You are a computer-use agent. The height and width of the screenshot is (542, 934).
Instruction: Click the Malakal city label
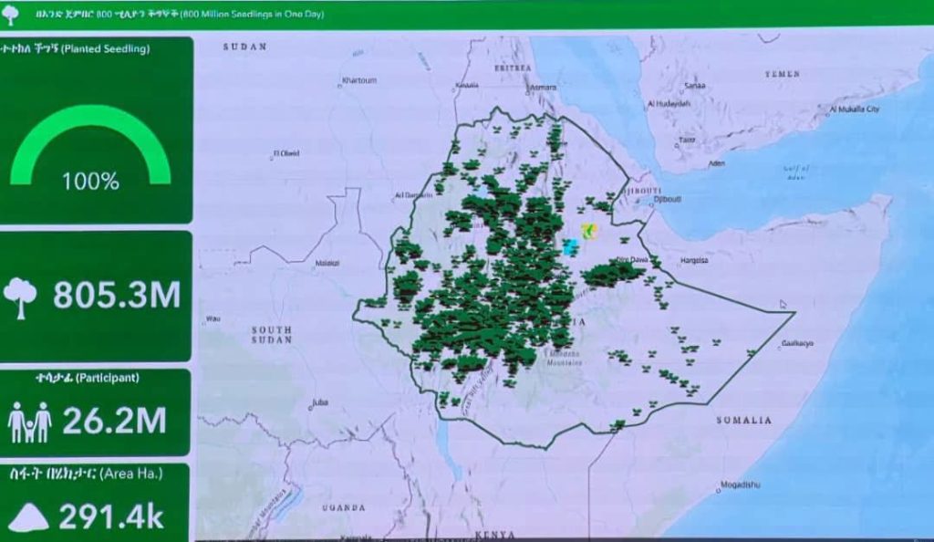pos(327,263)
